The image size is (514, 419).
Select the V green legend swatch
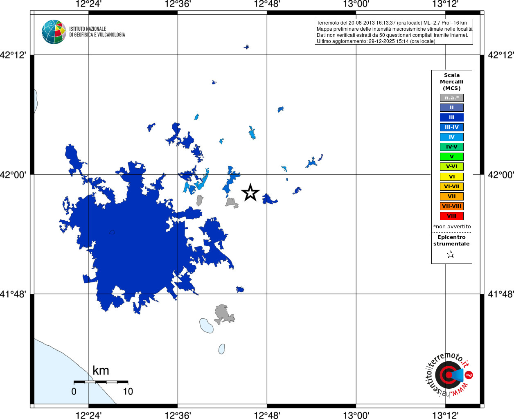point(452,157)
